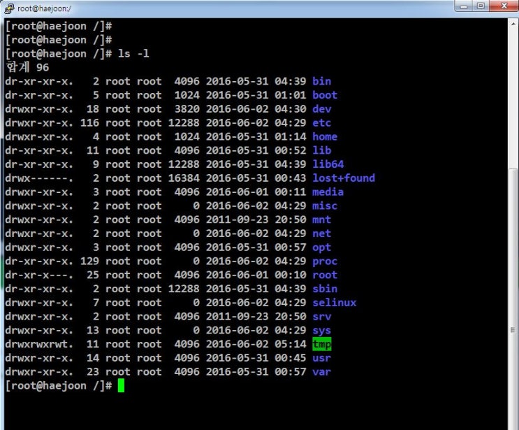Click the 'sys' directory name

coord(322,331)
